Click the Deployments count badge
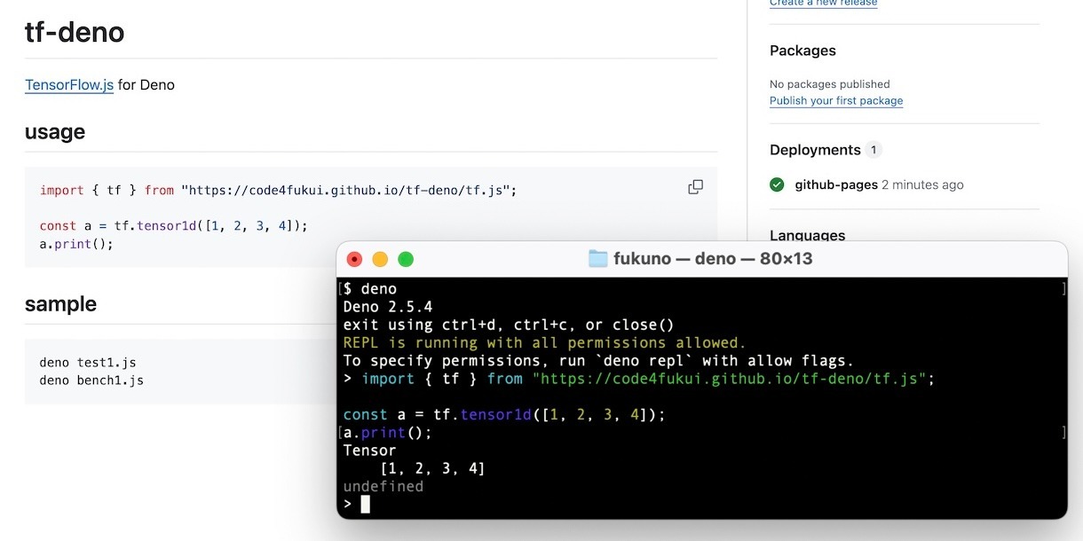Viewport: 1083px width, 541px height. click(x=874, y=150)
